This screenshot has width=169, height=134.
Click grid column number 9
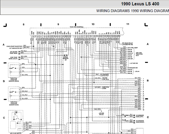pos(58,24)
